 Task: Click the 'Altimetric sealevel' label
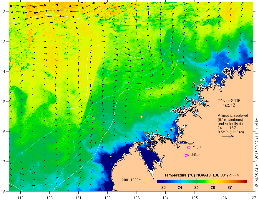tap(233, 116)
